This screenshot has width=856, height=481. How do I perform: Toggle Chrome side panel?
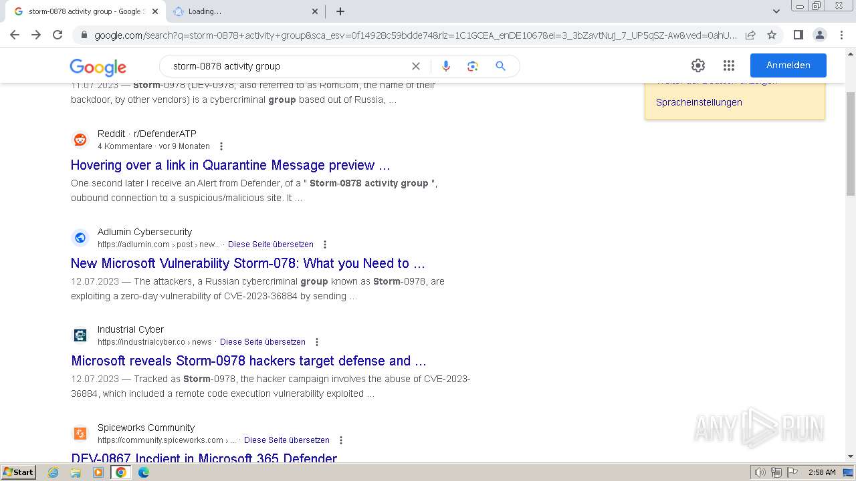point(798,35)
